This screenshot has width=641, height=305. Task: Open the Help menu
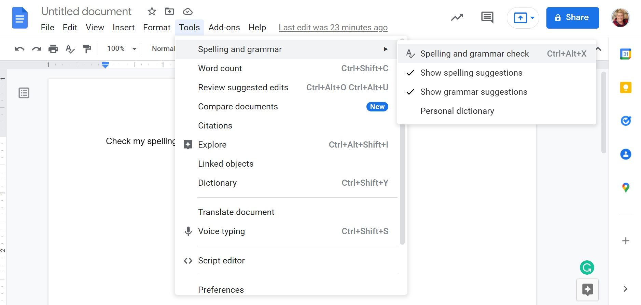(257, 28)
